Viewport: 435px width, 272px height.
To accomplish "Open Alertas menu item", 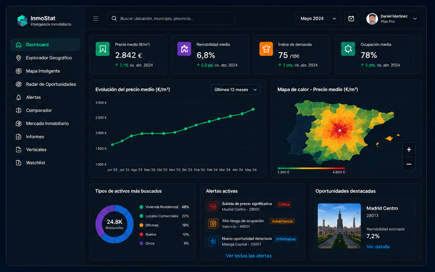I will coord(45,97).
